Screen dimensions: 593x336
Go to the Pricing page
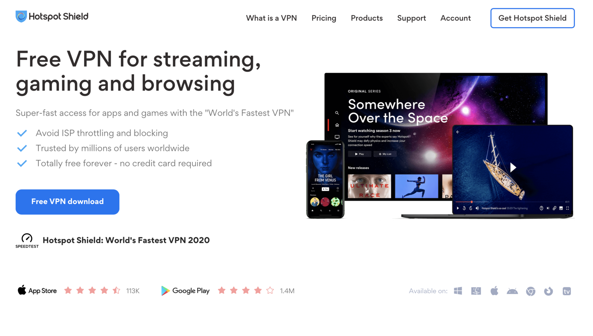click(x=324, y=18)
